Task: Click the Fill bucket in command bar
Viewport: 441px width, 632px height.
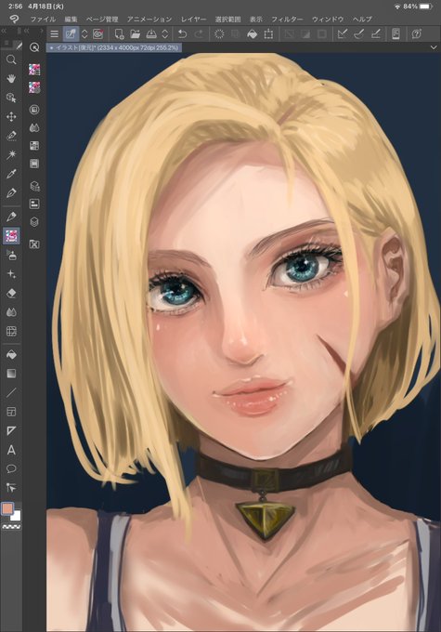Action: [253, 33]
